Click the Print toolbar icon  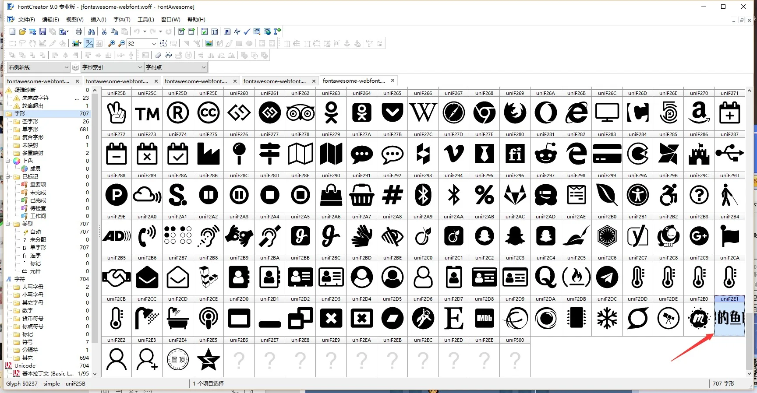(78, 32)
